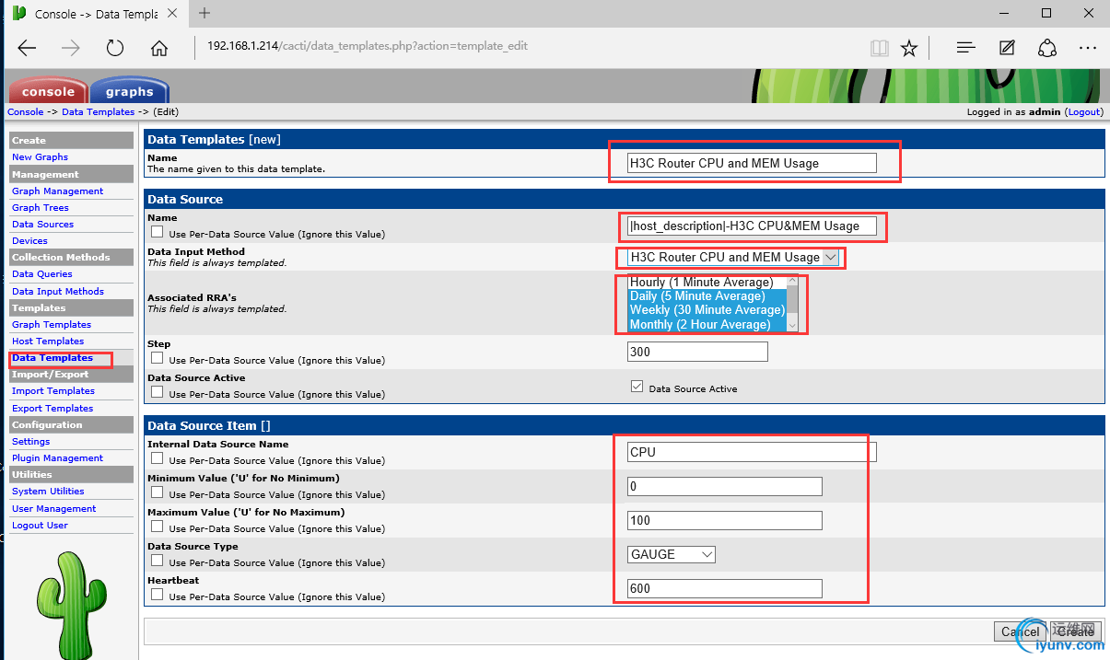The height and width of the screenshot is (660, 1110).
Task: Open the Edge Hub panel
Action: coord(965,48)
